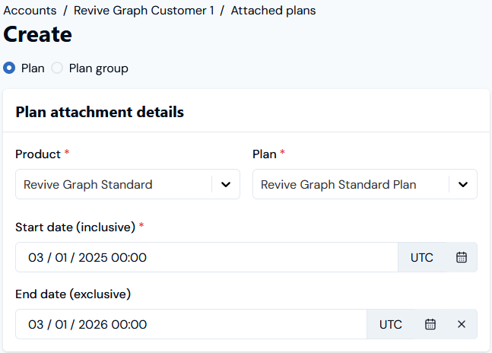Click the End date (exclusive) label

point(73,294)
